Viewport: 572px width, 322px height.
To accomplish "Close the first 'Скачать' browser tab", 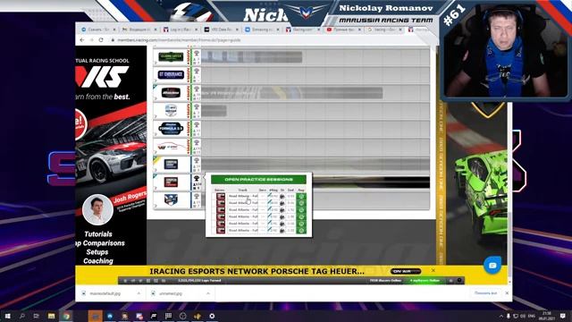I will (x=114, y=30).
